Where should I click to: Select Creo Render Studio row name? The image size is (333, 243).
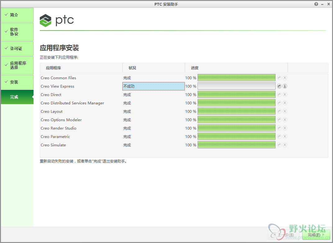click(58, 128)
